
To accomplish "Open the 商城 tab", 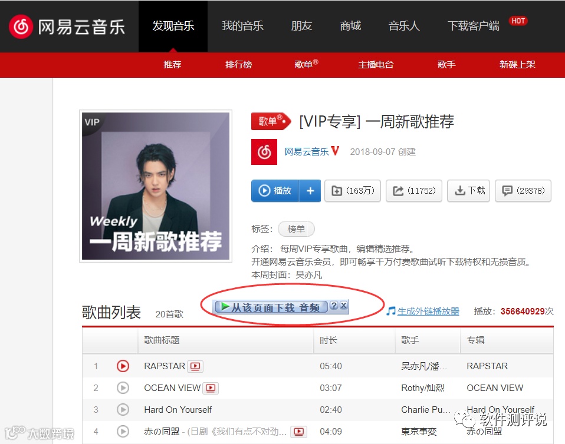I will coord(350,26).
